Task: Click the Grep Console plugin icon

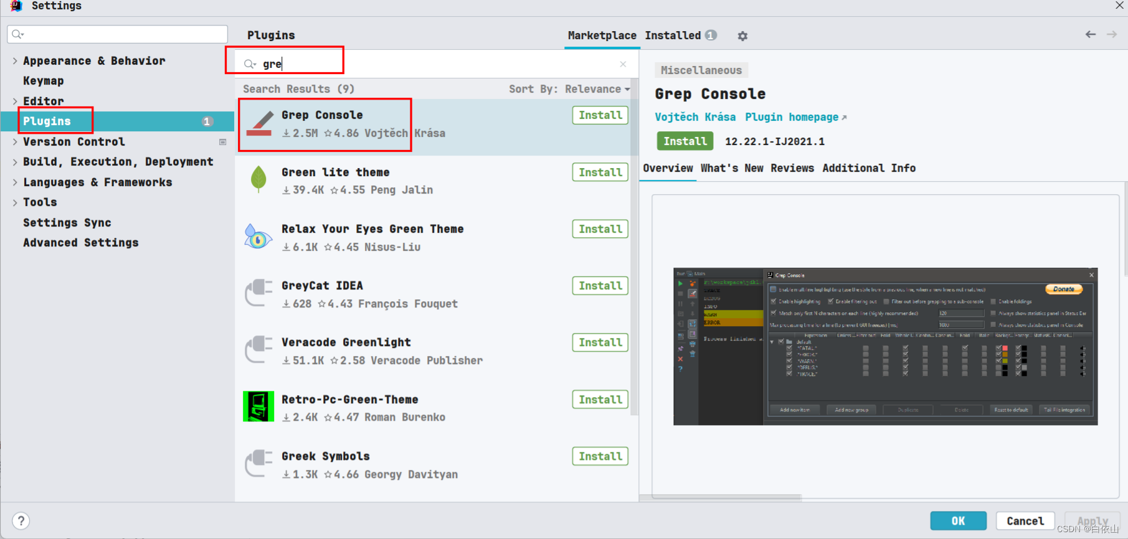Action: click(x=259, y=123)
